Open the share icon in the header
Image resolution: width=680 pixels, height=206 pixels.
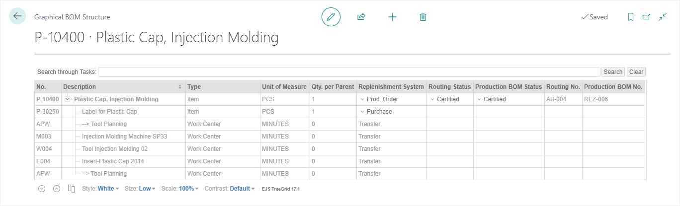pyautogui.click(x=361, y=17)
